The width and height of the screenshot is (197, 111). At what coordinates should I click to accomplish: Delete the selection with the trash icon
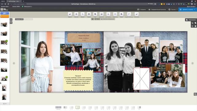[x=195, y=26]
